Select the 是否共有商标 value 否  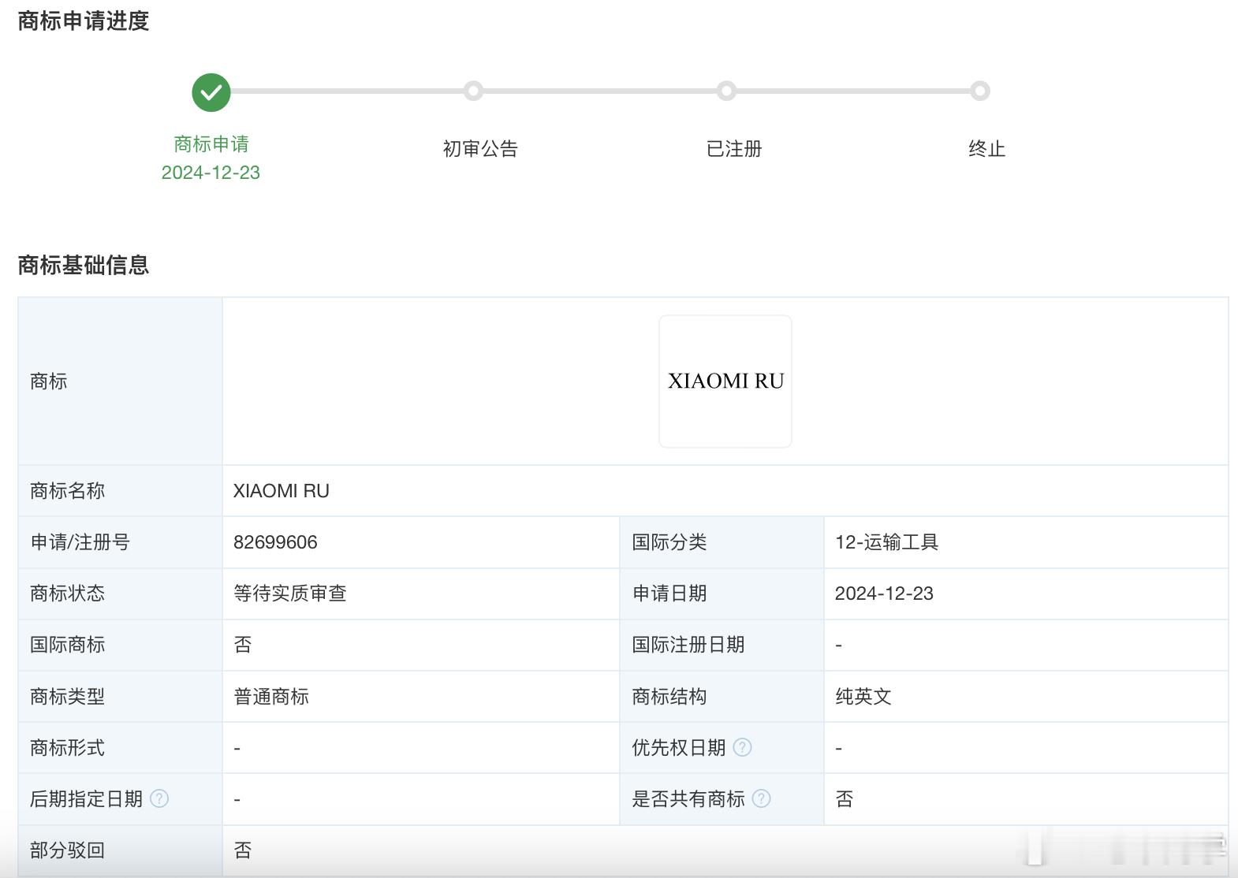point(845,798)
